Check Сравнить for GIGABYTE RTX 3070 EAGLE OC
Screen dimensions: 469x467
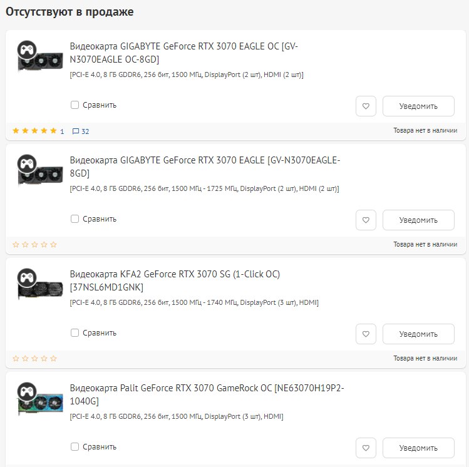pyautogui.click(x=75, y=105)
